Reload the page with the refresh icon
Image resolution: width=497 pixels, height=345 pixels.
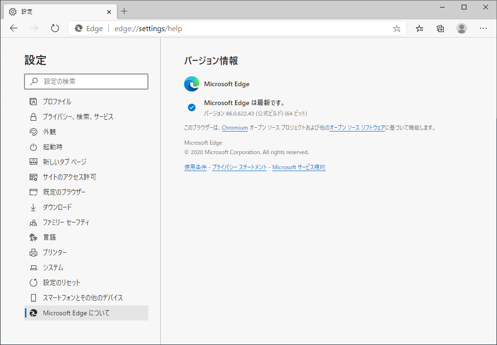pos(55,28)
